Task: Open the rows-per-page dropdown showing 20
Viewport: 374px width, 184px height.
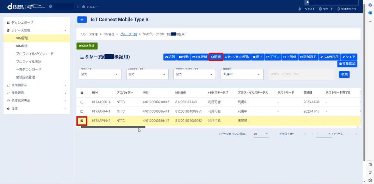Action: pos(261,134)
